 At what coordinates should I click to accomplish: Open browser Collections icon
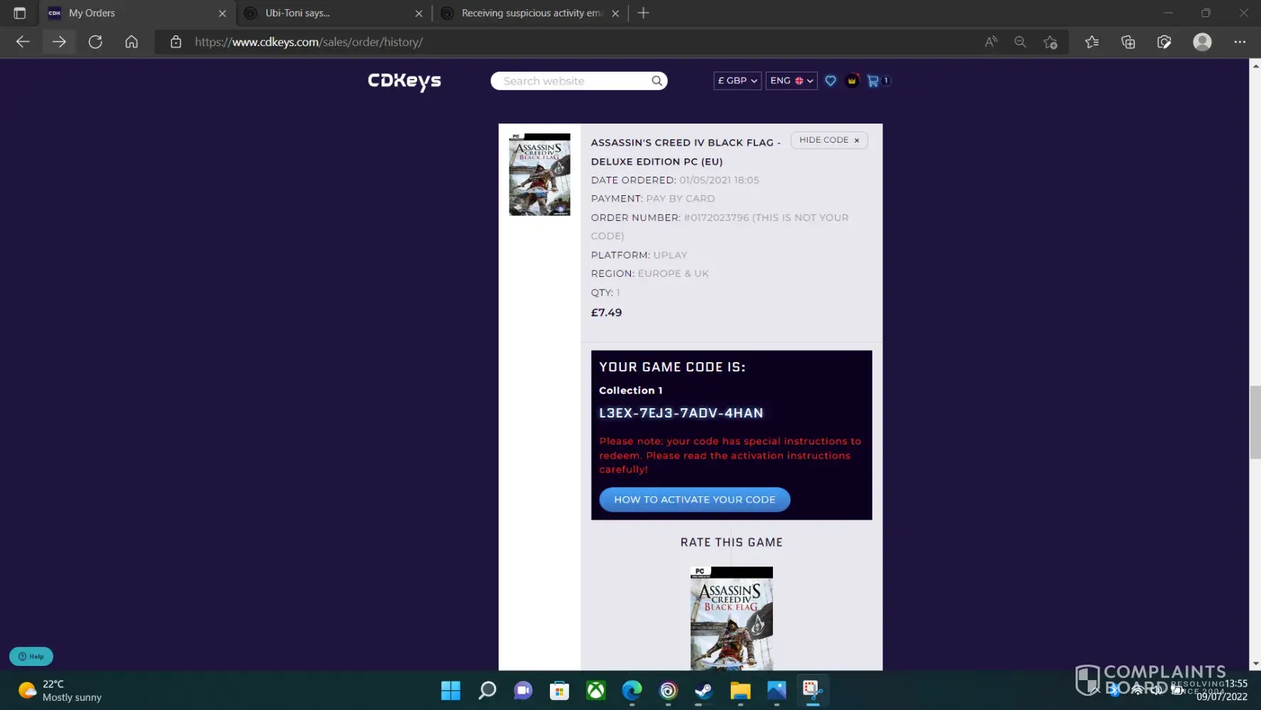1127,42
